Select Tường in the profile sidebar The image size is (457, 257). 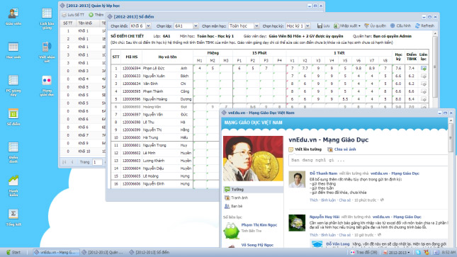click(x=253, y=190)
